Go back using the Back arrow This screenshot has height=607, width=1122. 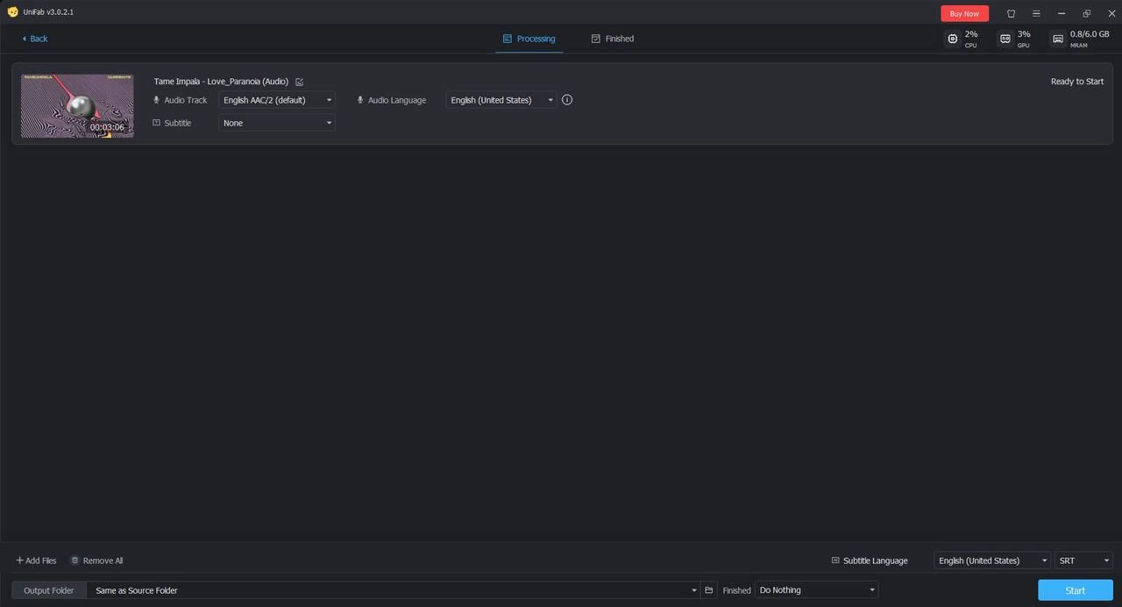click(35, 39)
